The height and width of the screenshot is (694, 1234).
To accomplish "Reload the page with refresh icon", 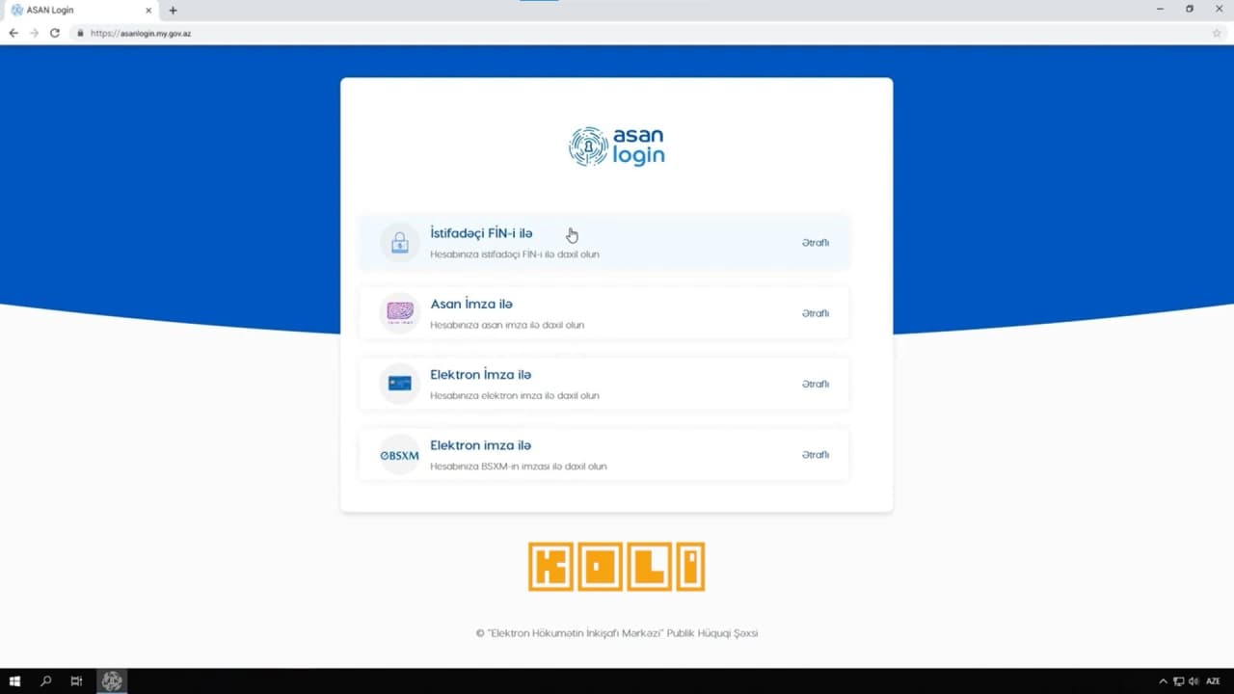I will tap(55, 33).
